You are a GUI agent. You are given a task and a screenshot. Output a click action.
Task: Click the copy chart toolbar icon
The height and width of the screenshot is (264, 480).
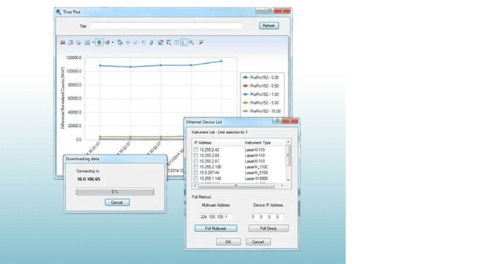point(70,43)
